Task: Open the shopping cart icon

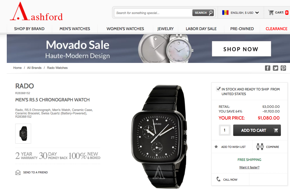Action: coord(271,12)
